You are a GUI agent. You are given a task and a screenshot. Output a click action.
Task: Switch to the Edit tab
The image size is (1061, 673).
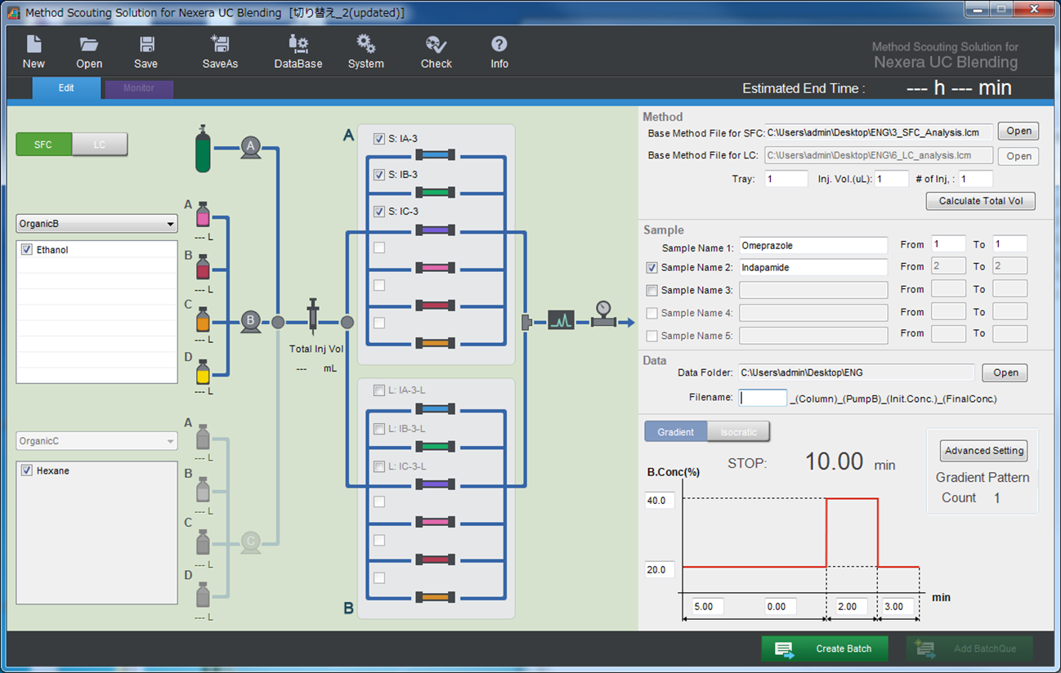(66, 88)
